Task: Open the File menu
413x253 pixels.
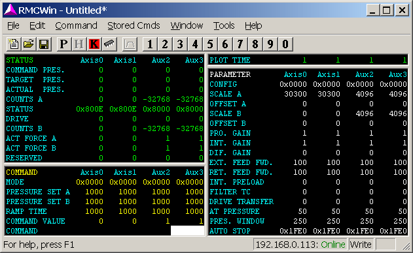Action: [13, 25]
